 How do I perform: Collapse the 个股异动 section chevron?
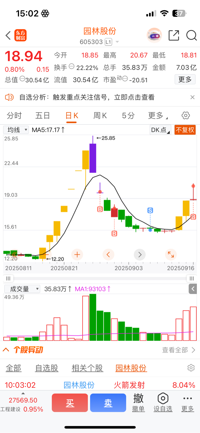tap(6, 350)
